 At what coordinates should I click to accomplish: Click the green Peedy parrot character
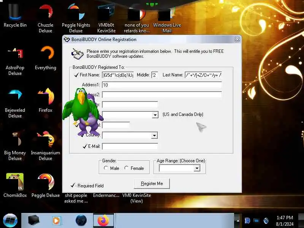pos(81,106)
